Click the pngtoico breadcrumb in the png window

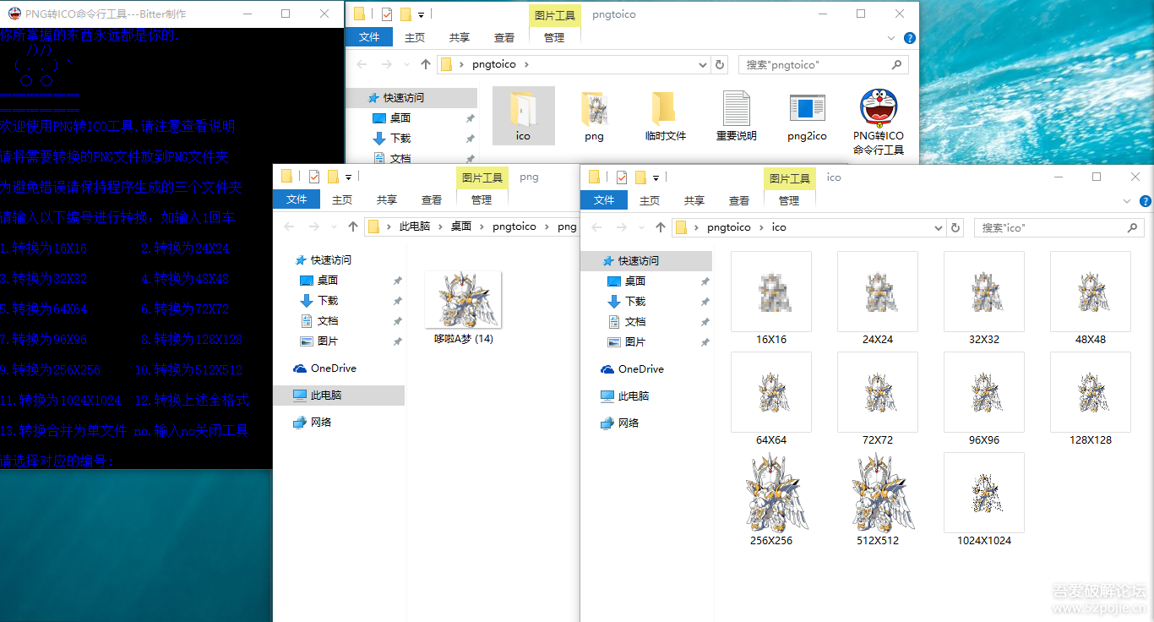click(514, 226)
